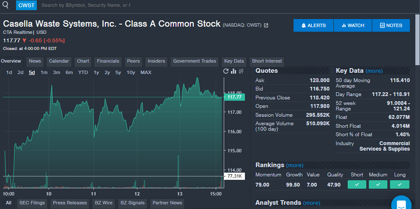Click the 117.77 current price marker on chart

click(234, 97)
